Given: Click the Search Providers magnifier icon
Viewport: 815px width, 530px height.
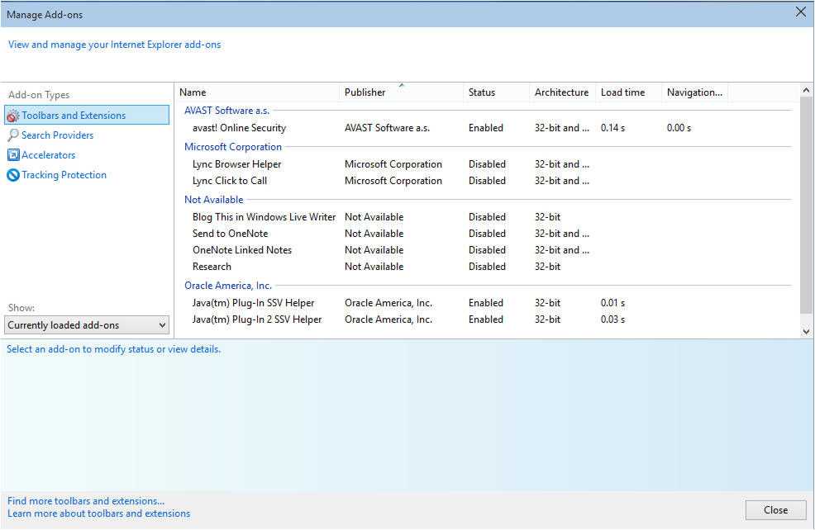Looking at the screenshot, I should tap(13, 135).
